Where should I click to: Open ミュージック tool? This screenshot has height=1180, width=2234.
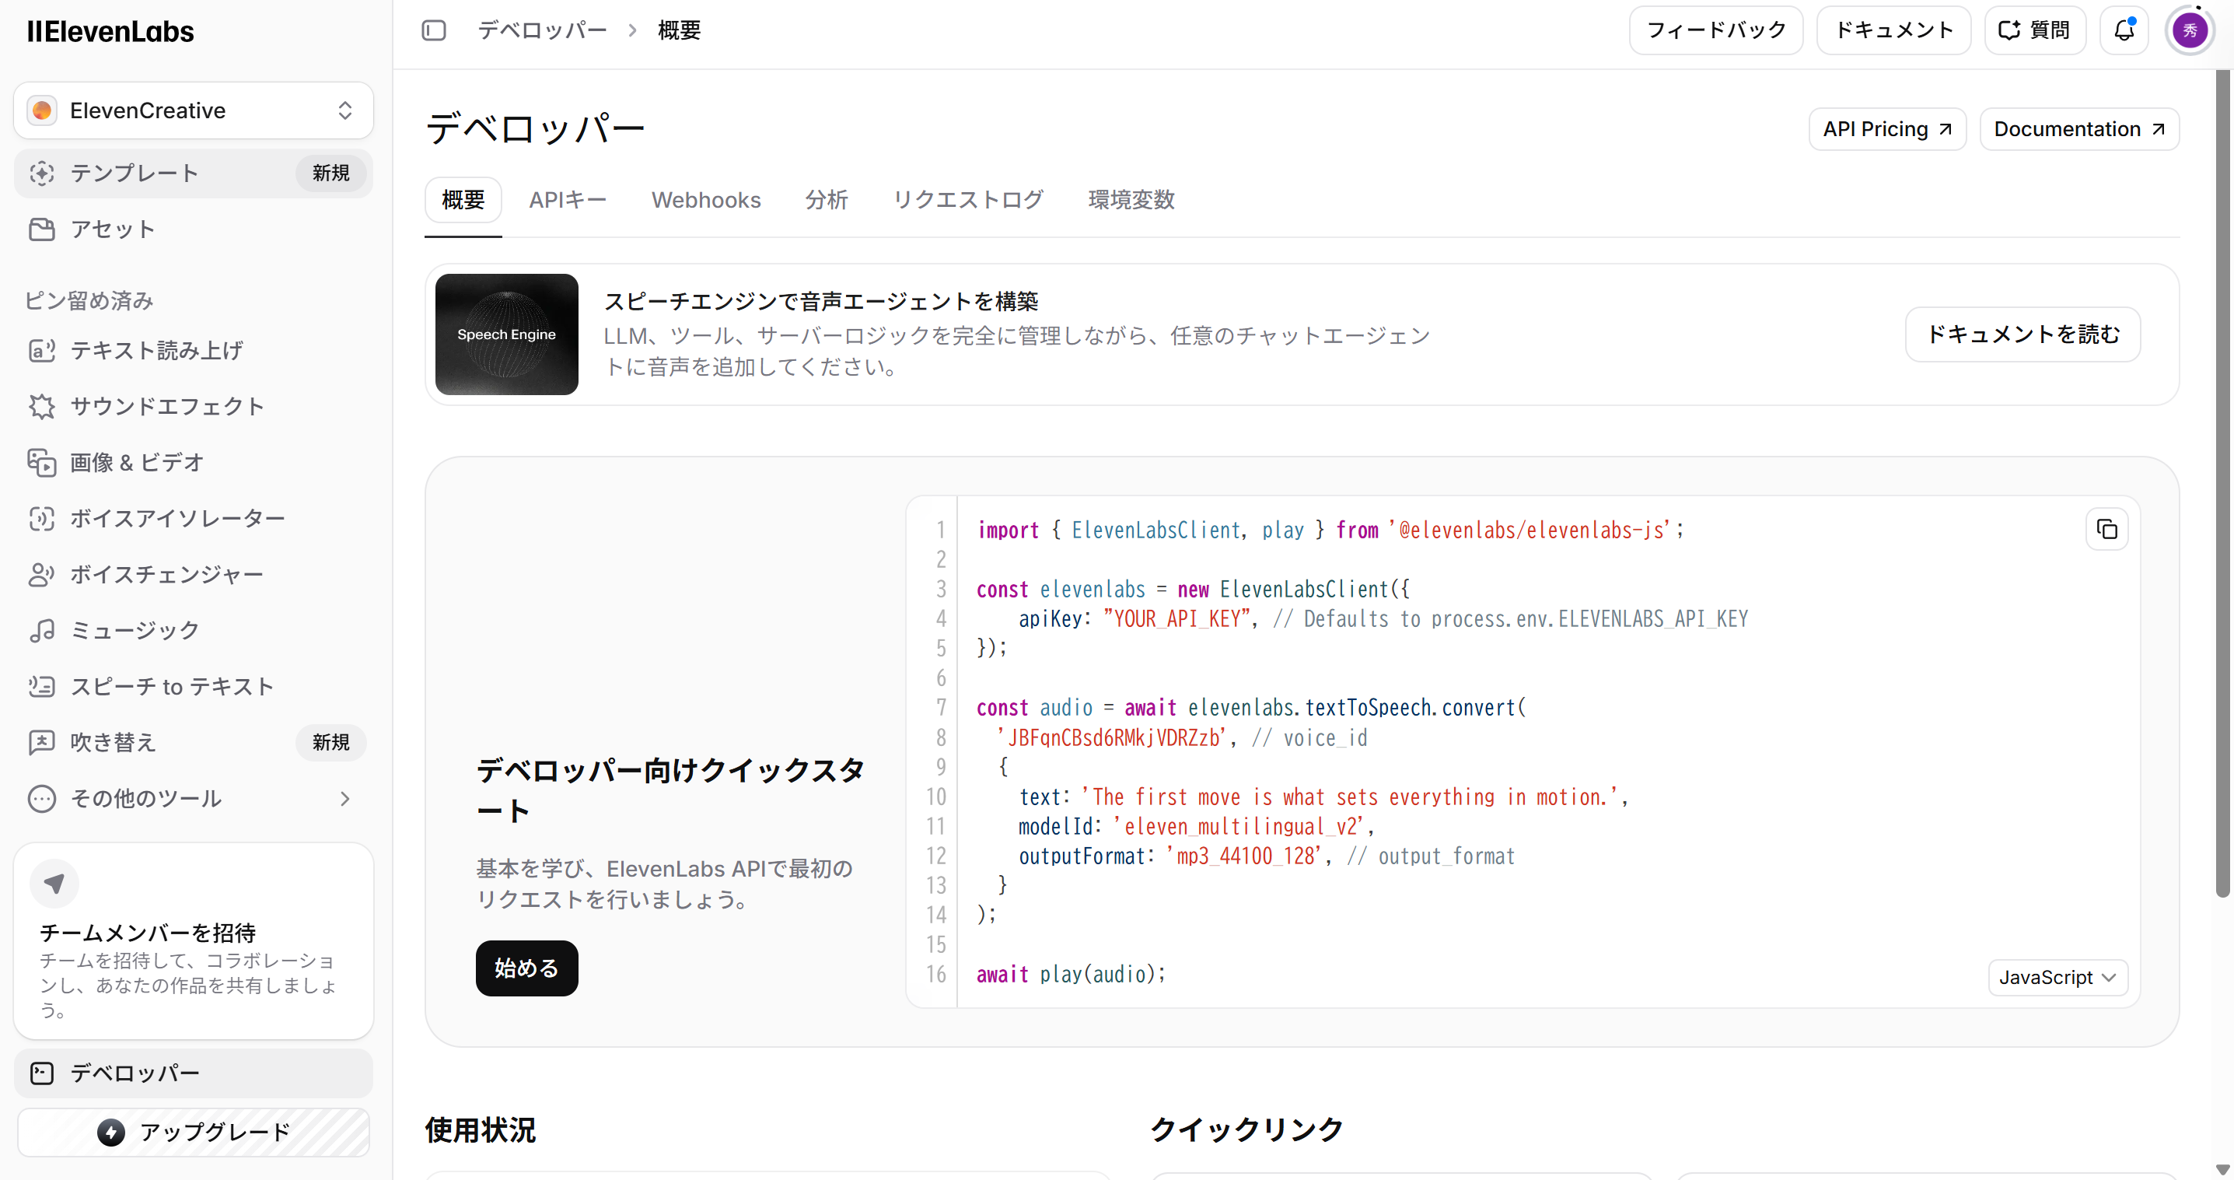(x=194, y=630)
